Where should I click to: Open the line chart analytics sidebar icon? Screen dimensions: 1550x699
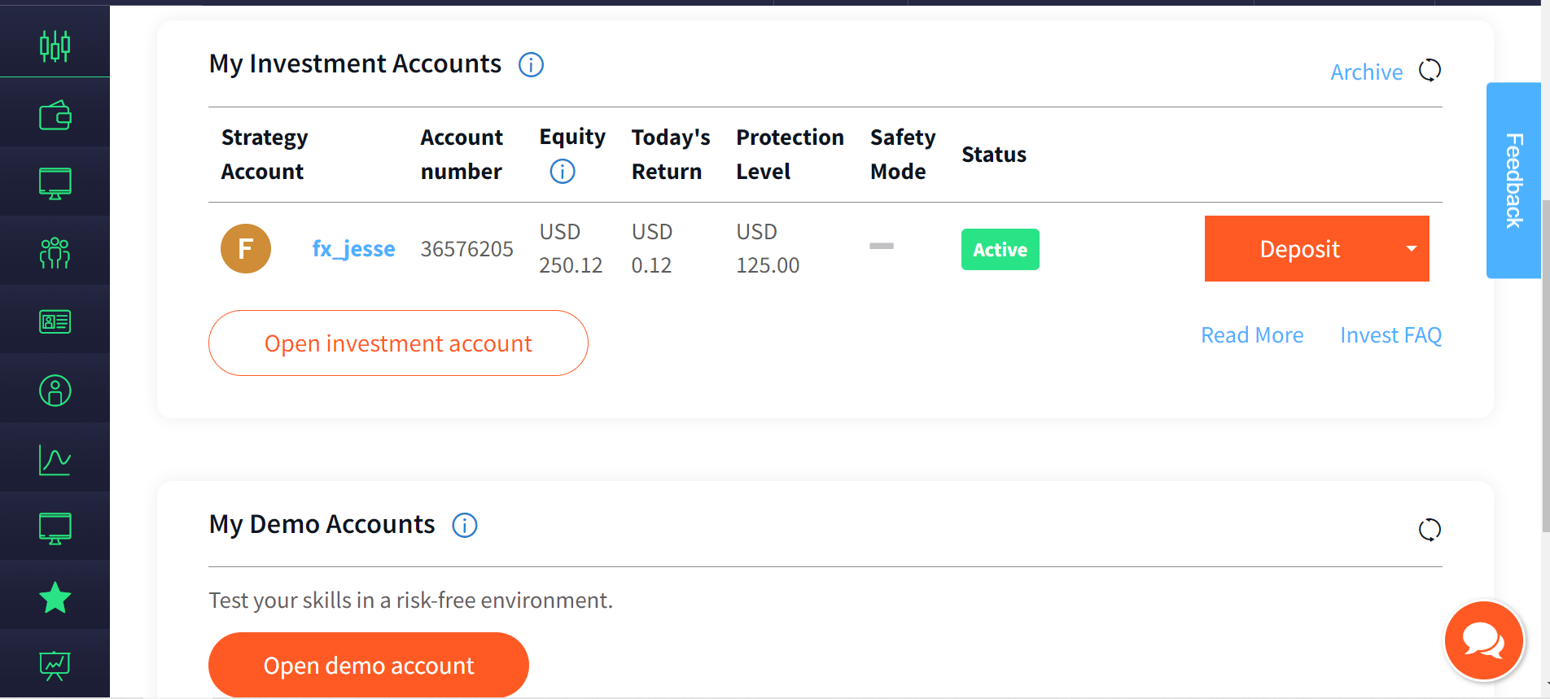point(55,461)
